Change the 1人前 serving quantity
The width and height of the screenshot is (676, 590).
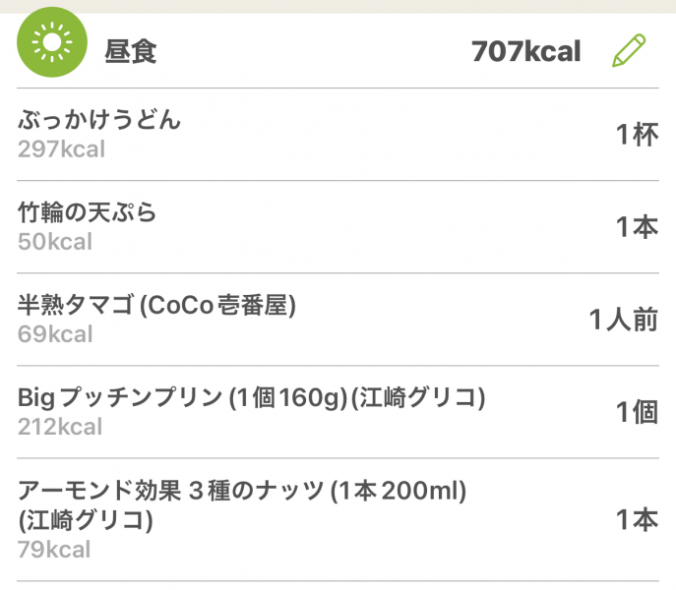tap(623, 320)
